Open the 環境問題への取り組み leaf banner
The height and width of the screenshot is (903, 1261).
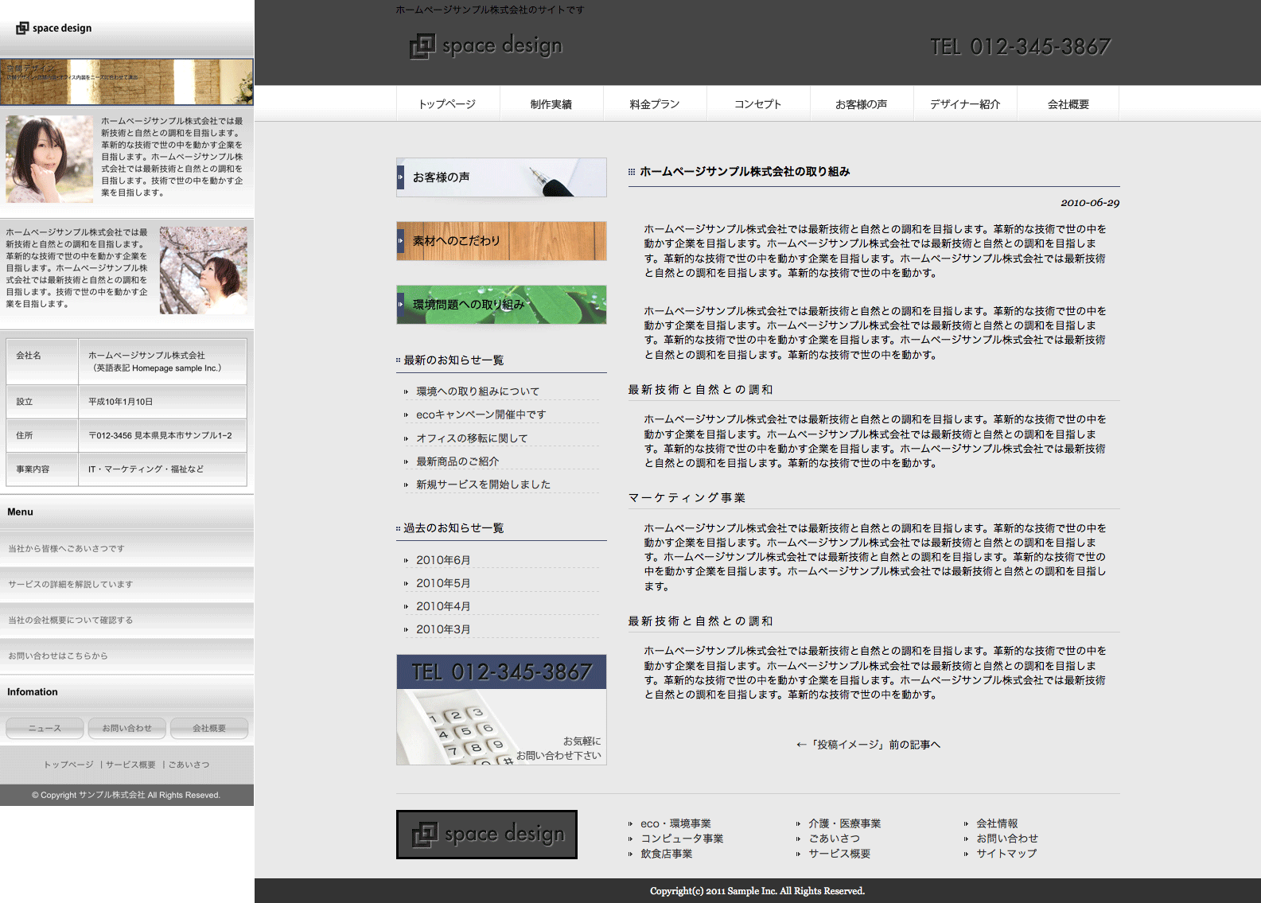501,305
